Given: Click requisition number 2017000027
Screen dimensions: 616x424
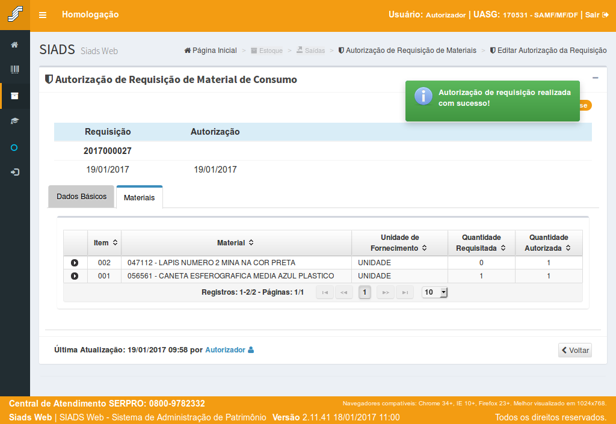Looking at the screenshot, I should (107, 151).
